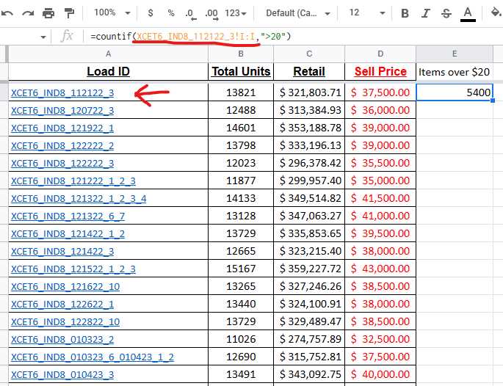Open the 100% zoom dropdown
The height and width of the screenshot is (386, 503).
point(112,12)
